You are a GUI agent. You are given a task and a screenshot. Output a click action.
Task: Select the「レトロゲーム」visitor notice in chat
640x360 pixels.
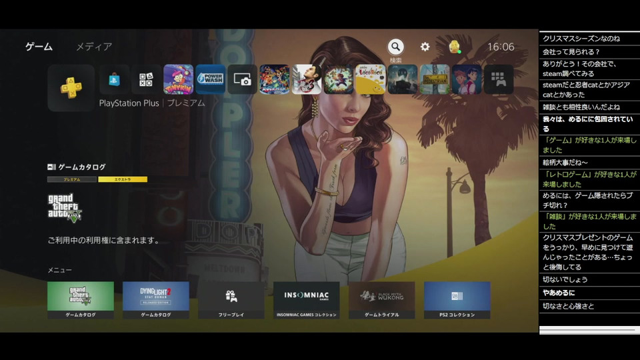[x=589, y=179]
